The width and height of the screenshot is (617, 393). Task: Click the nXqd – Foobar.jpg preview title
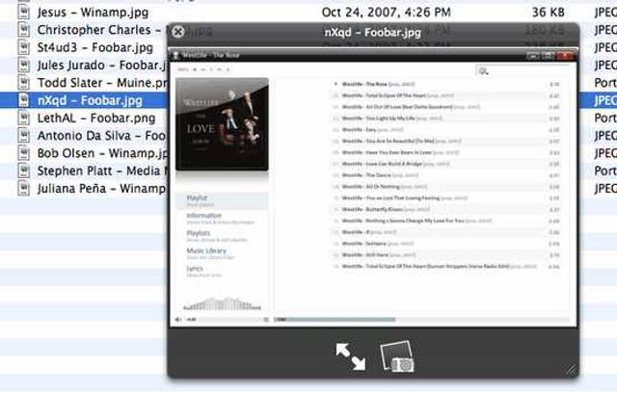pyautogui.click(x=373, y=32)
